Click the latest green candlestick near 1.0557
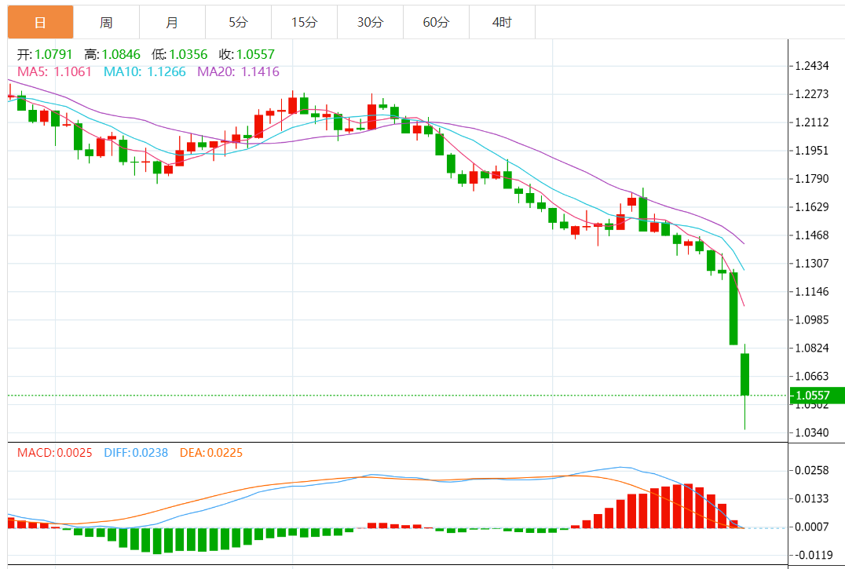Image resolution: width=845 pixels, height=569 pixels. click(744, 374)
